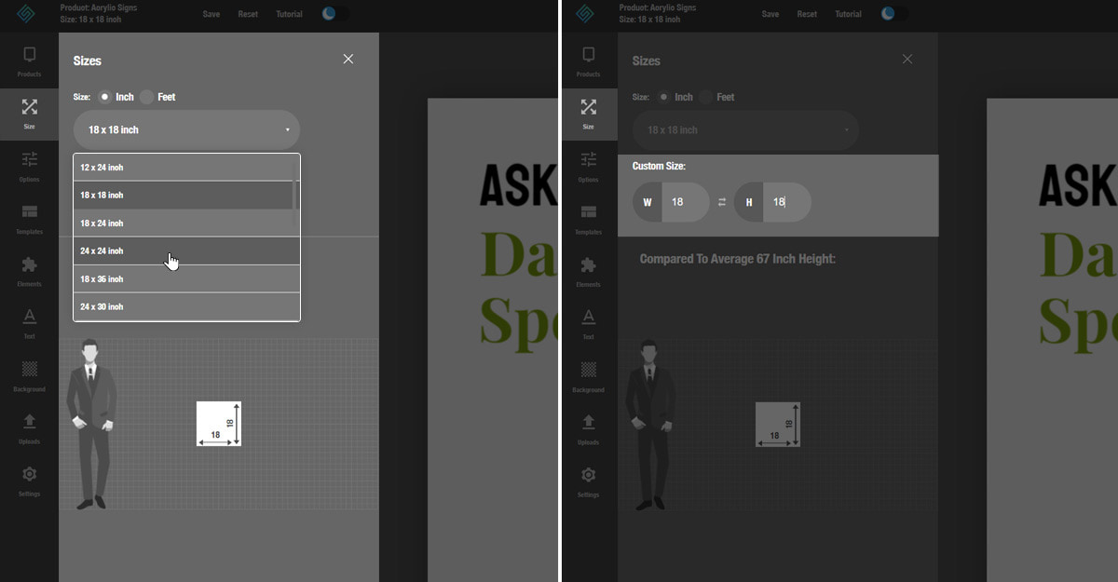Viewport: 1118px width, 582px height.
Task: Select the Text tool
Action: (x=29, y=323)
